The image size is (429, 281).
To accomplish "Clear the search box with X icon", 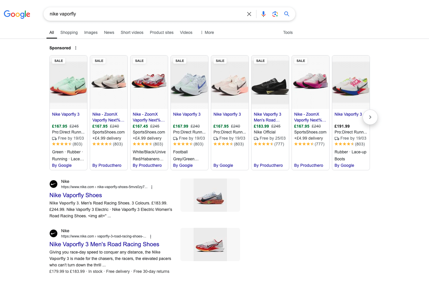I will point(249,14).
